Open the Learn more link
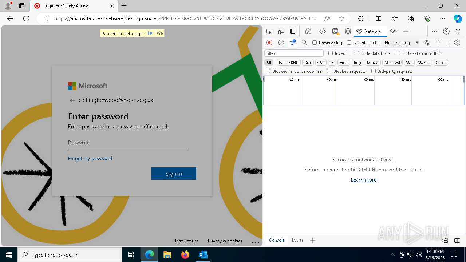The height and width of the screenshot is (262, 466). tap(364, 180)
